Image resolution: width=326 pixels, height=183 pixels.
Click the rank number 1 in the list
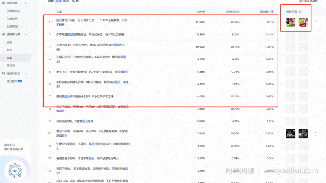click(50, 22)
